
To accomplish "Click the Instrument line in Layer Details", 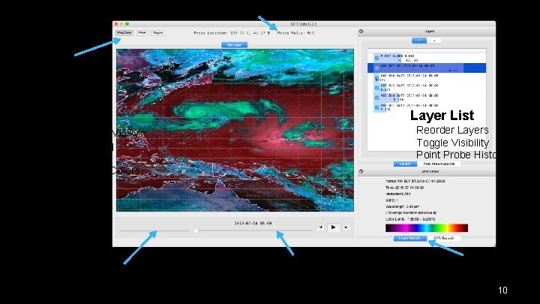I will pos(398,194).
